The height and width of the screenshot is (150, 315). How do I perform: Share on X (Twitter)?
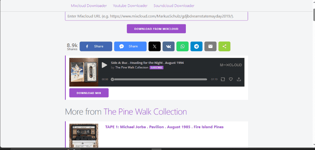click(x=154, y=46)
